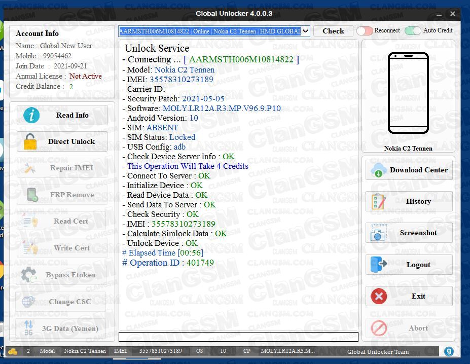
Task: Click the red Exit cross icon
Action: [x=379, y=296]
